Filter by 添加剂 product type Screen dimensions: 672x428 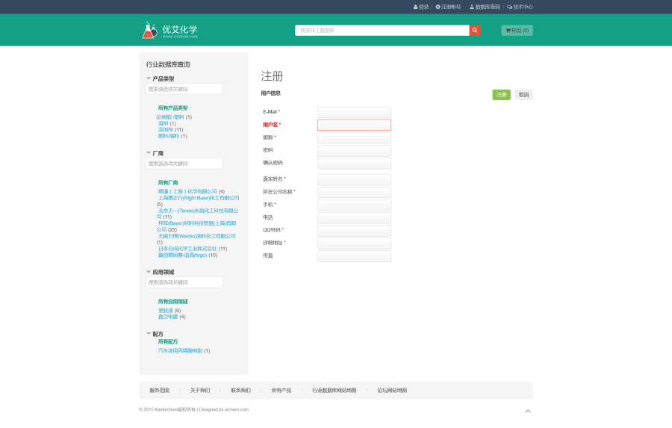(165, 130)
